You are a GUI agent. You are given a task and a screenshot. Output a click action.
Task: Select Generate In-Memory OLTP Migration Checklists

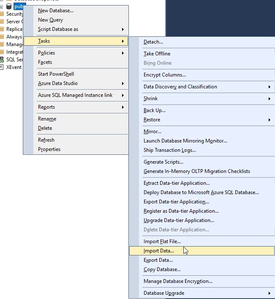tap(197, 171)
